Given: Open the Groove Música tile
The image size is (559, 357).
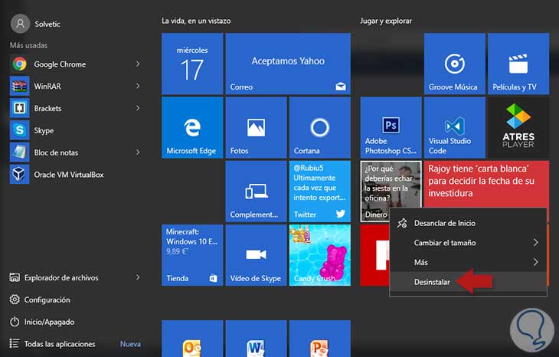Looking at the screenshot, I should [455, 64].
